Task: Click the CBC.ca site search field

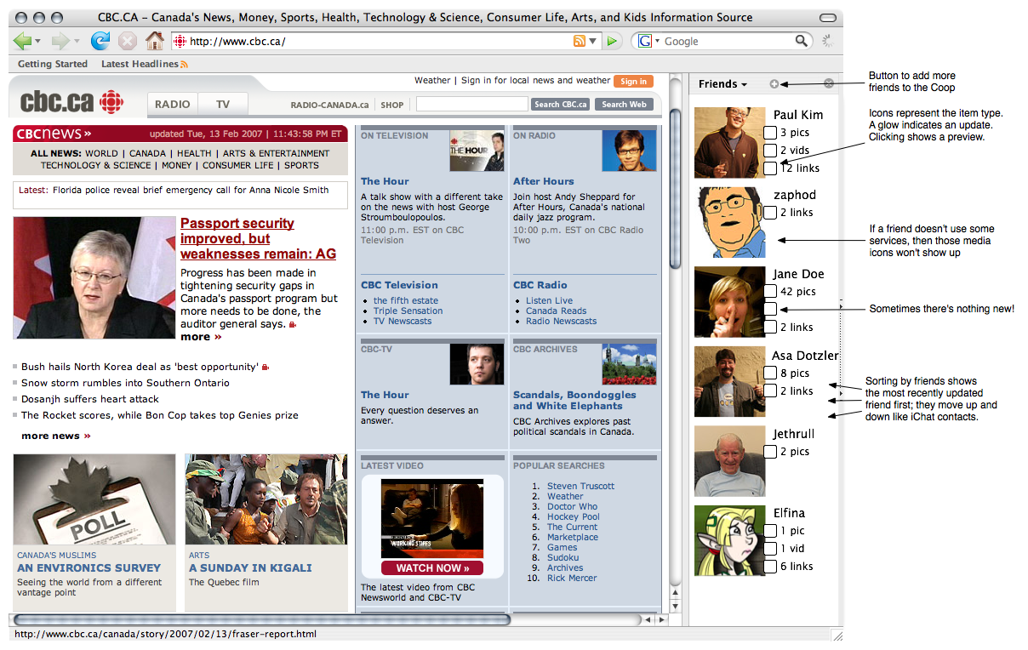Action: (x=472, y=104)
